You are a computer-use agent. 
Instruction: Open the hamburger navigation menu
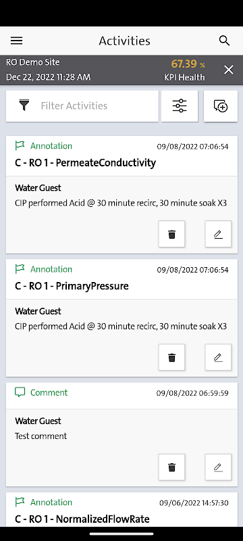click(16, 41)
